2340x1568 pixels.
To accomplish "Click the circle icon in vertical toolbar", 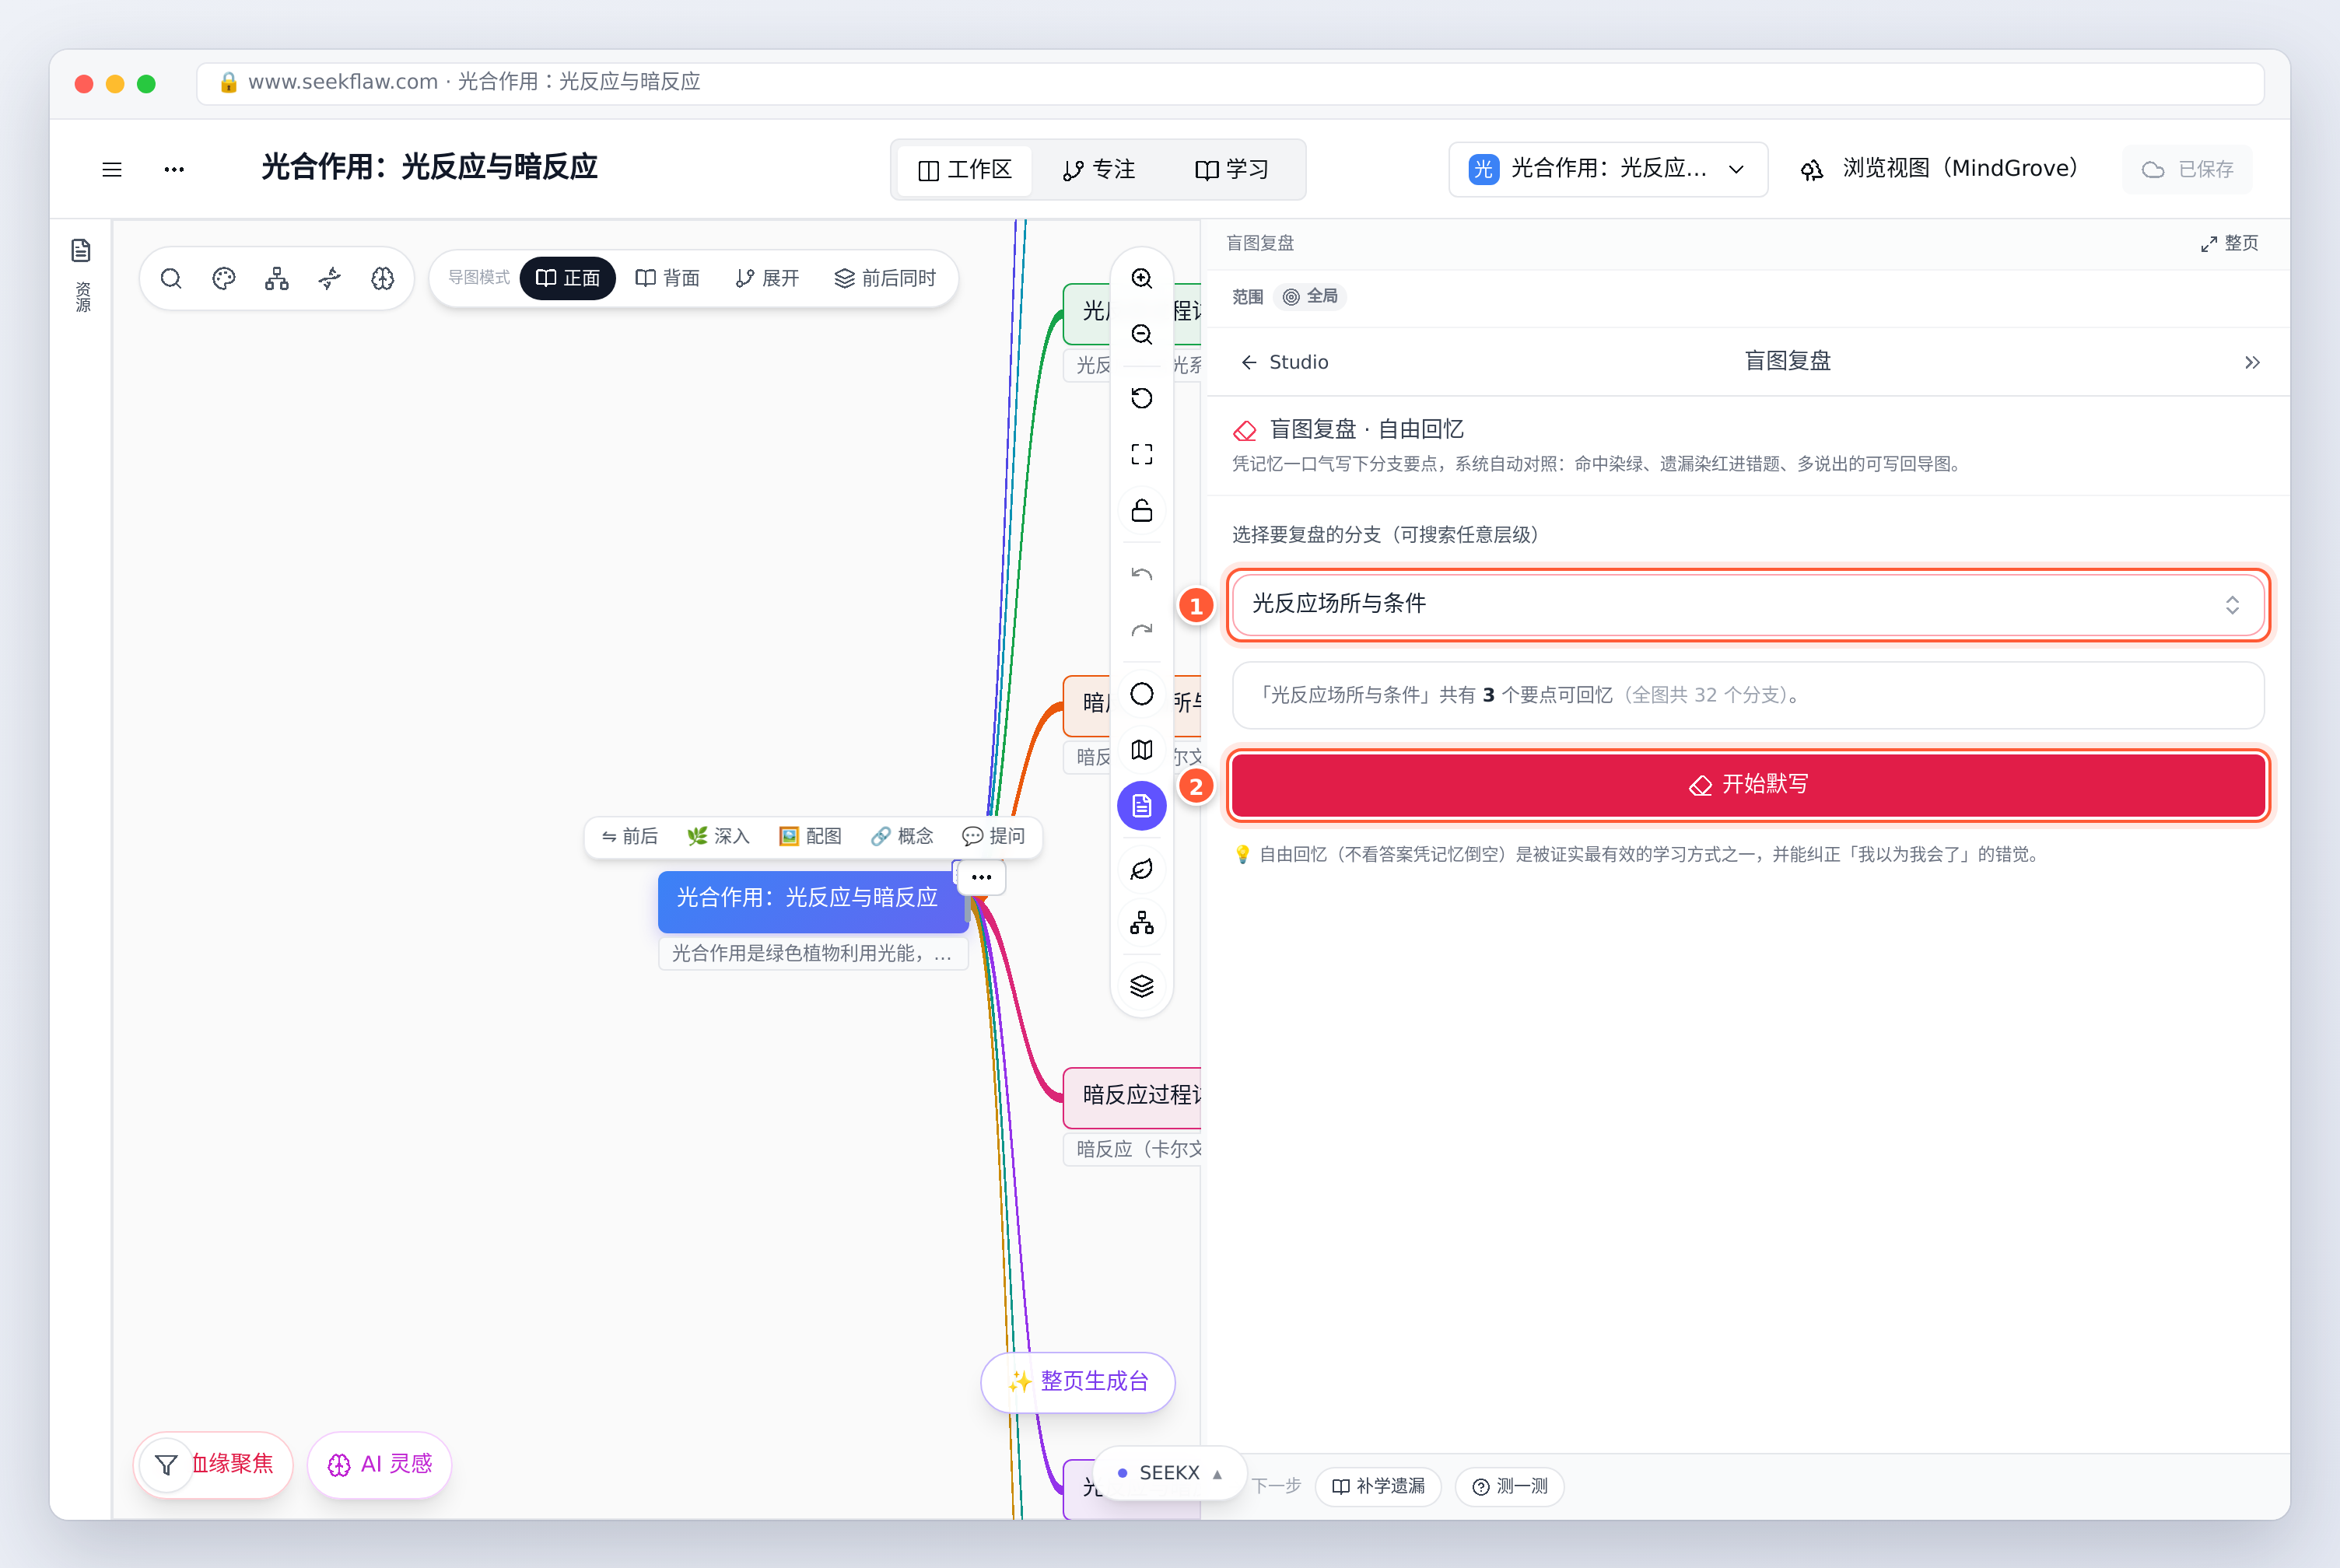I will [1142, 694].
